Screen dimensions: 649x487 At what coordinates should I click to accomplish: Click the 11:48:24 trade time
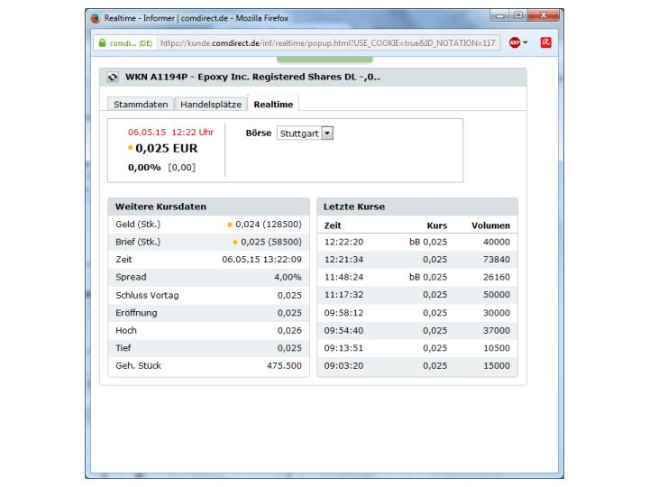point(343,277)
